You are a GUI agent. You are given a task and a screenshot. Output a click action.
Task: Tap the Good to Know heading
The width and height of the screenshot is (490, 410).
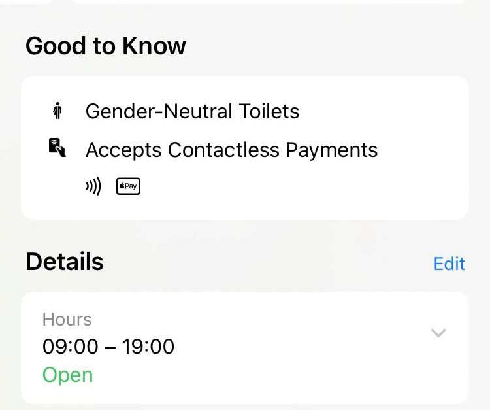[x=106, y=46]
